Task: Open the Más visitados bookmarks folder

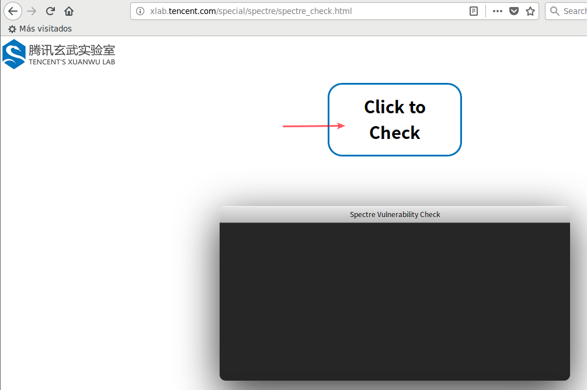Action: [40, 29]
